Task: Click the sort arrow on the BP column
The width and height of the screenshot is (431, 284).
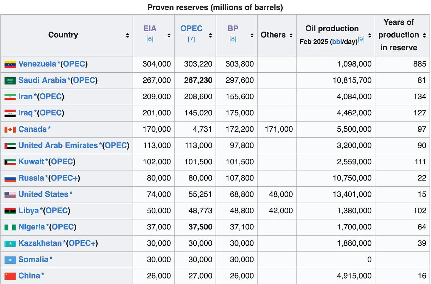Action: (x=251, y=35)
